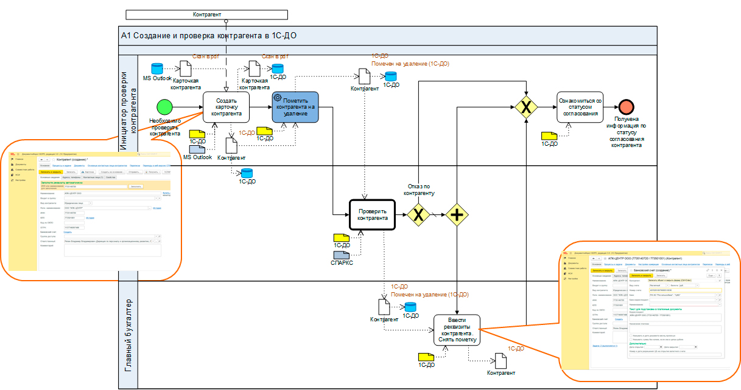
Task: Click X gateway before Ознакомиться со статусом
Action: tap(524, 108)
